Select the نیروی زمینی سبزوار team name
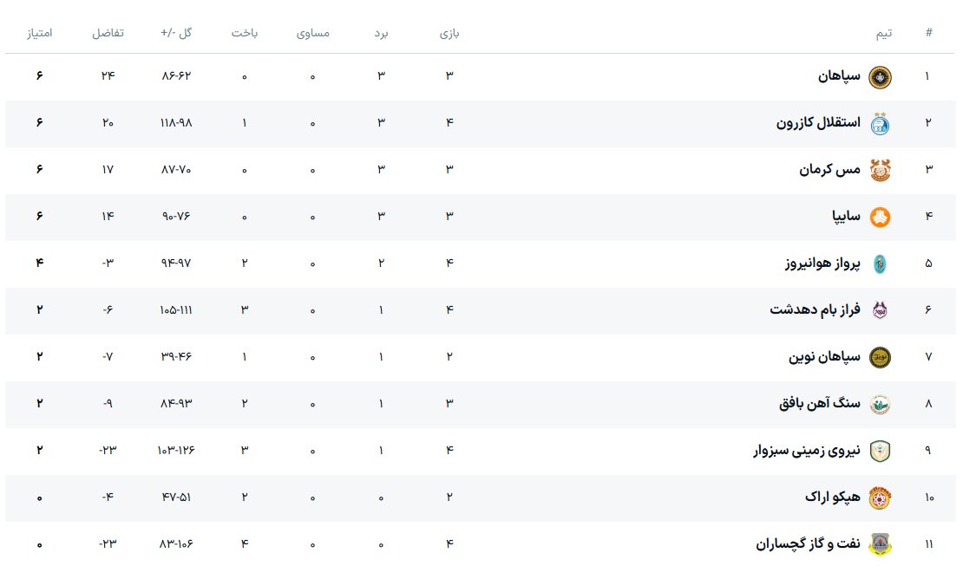 click(x=806, y=451)
